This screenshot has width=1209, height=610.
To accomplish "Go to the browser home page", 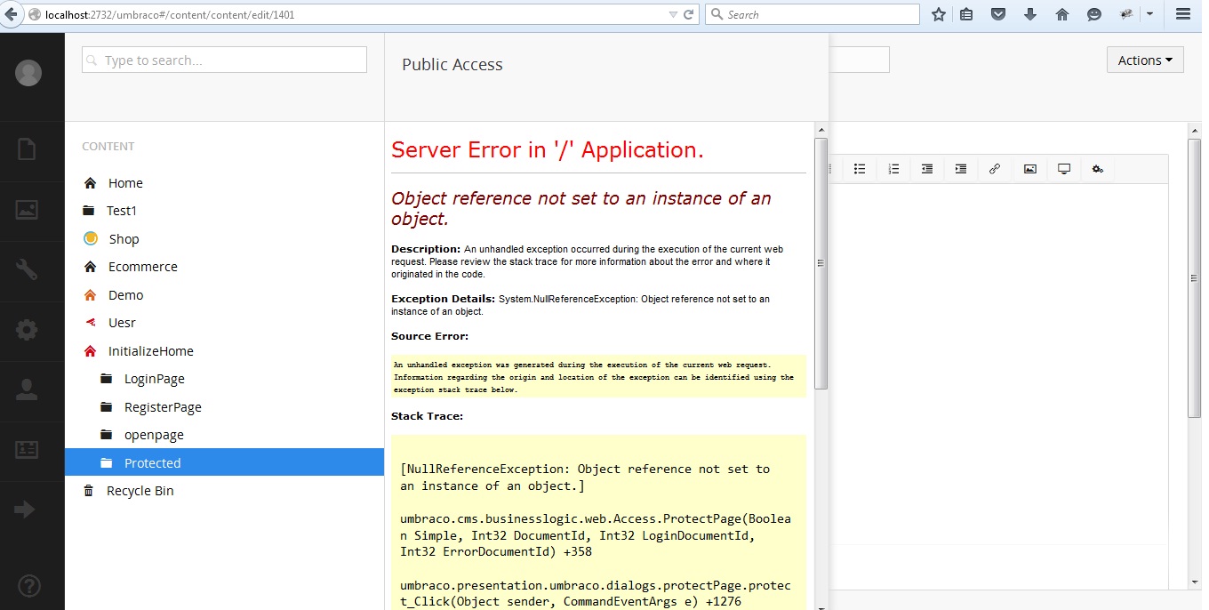I will (1061, 14).
